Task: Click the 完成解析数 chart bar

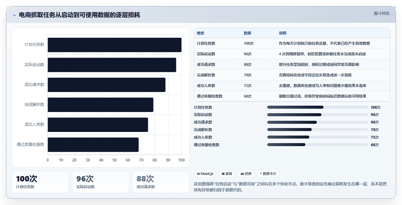Action: (x=101, y=104)
